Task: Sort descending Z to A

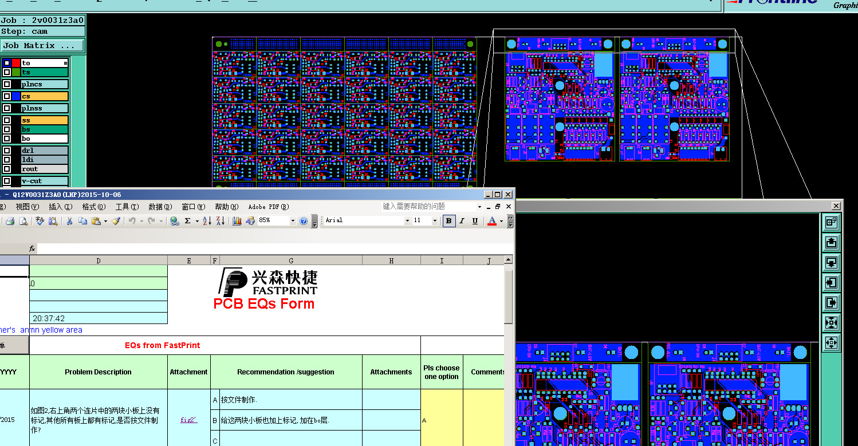Action: (221, 221)
